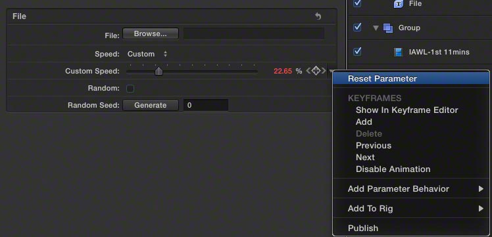
Task: Click the Random Seed value field
Action: pos(206,105)
